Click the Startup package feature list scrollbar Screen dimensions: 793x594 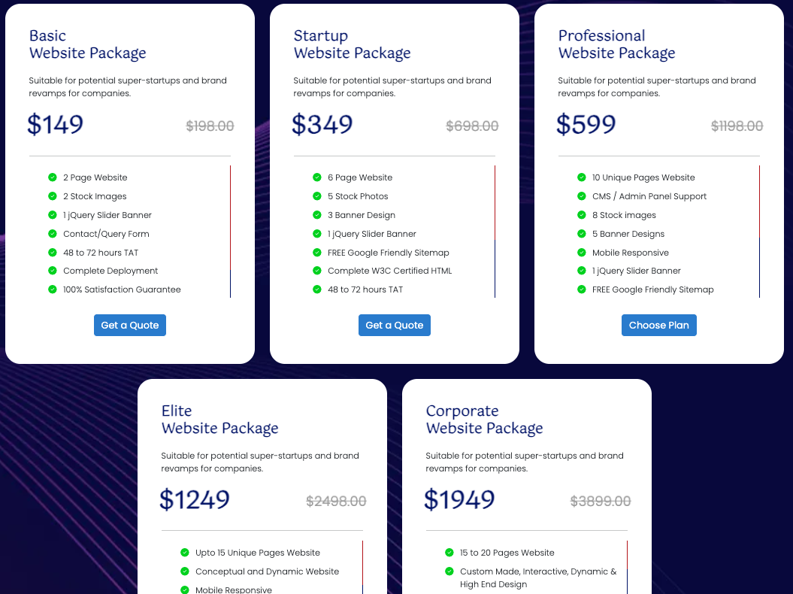tap(495, 232)
